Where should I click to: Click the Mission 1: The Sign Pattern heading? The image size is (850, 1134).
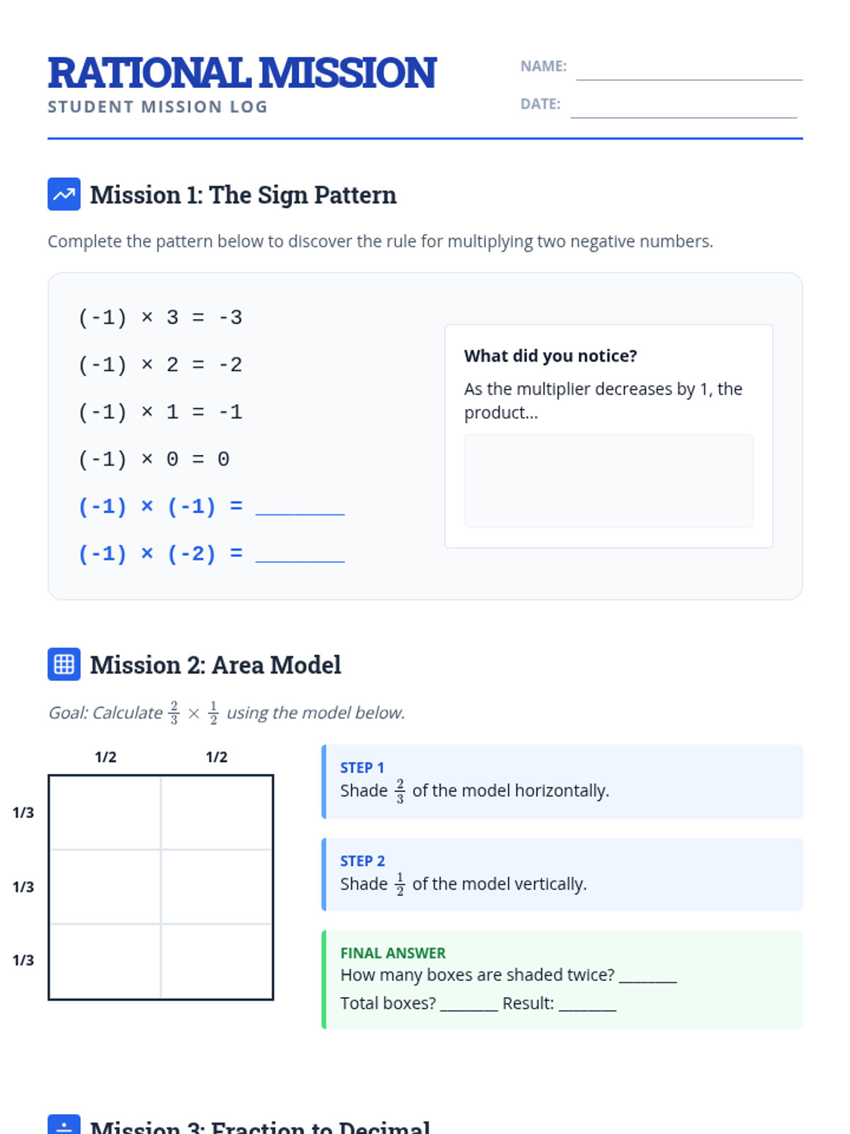click(243, 195)
